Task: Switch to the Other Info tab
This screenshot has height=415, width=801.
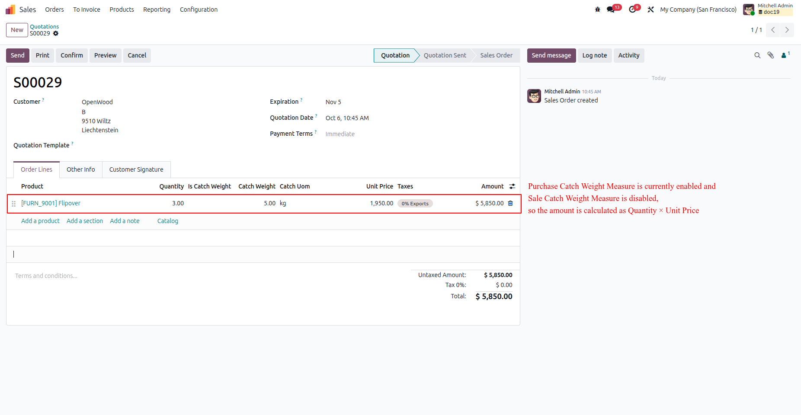Action: coord(81,169)
